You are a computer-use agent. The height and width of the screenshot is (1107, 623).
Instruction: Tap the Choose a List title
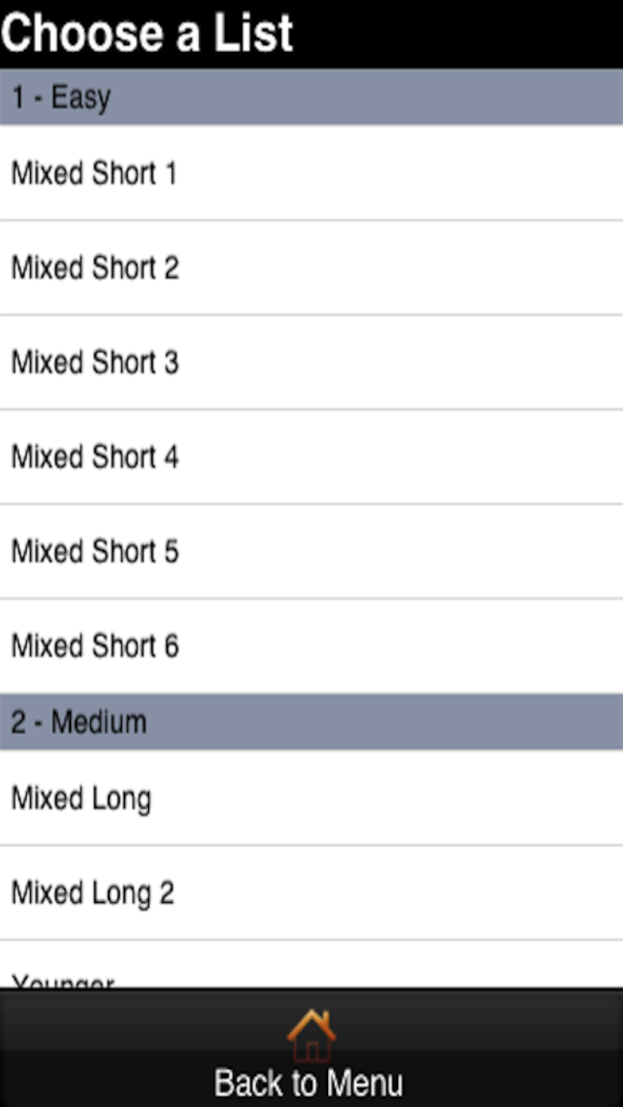[x=147, y=33]
